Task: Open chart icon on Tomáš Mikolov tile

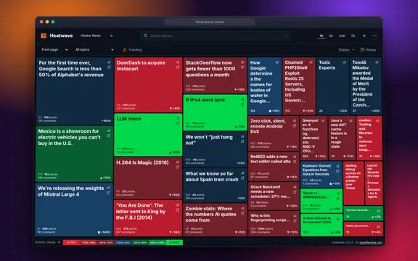Action: (x=377, y=62)
